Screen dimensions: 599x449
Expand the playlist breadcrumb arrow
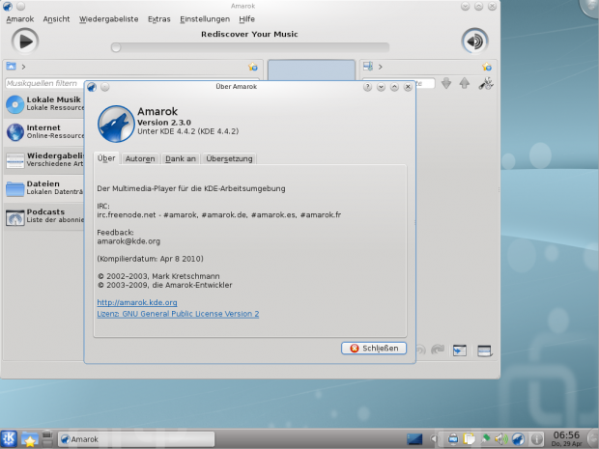point(380,67)
